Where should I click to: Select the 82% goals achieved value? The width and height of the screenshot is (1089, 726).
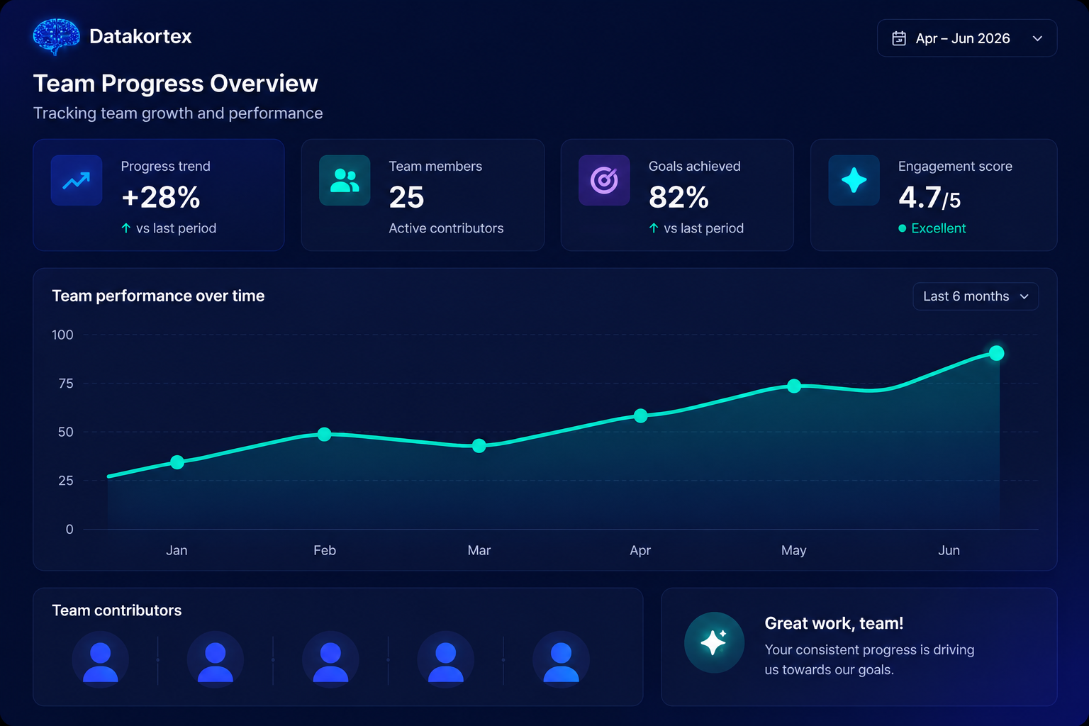pos(678,197)
